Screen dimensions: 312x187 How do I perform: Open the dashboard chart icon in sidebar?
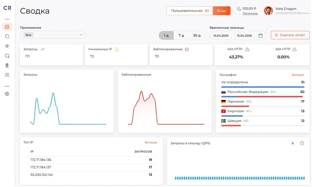click(x=7, y=27)
